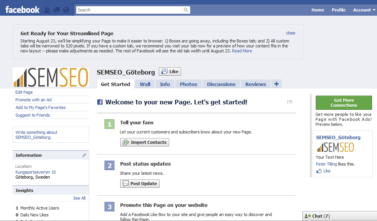This screenshot has width=377, height=221.
Task: Click Add to My Page's Favorites
Action: point(41,107)
